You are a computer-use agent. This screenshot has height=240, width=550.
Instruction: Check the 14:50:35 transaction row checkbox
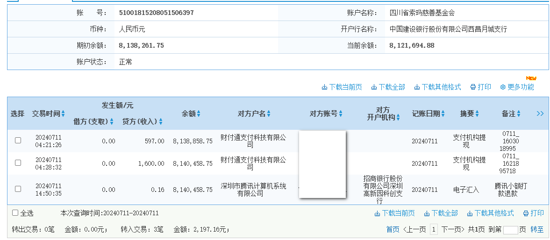18,189
